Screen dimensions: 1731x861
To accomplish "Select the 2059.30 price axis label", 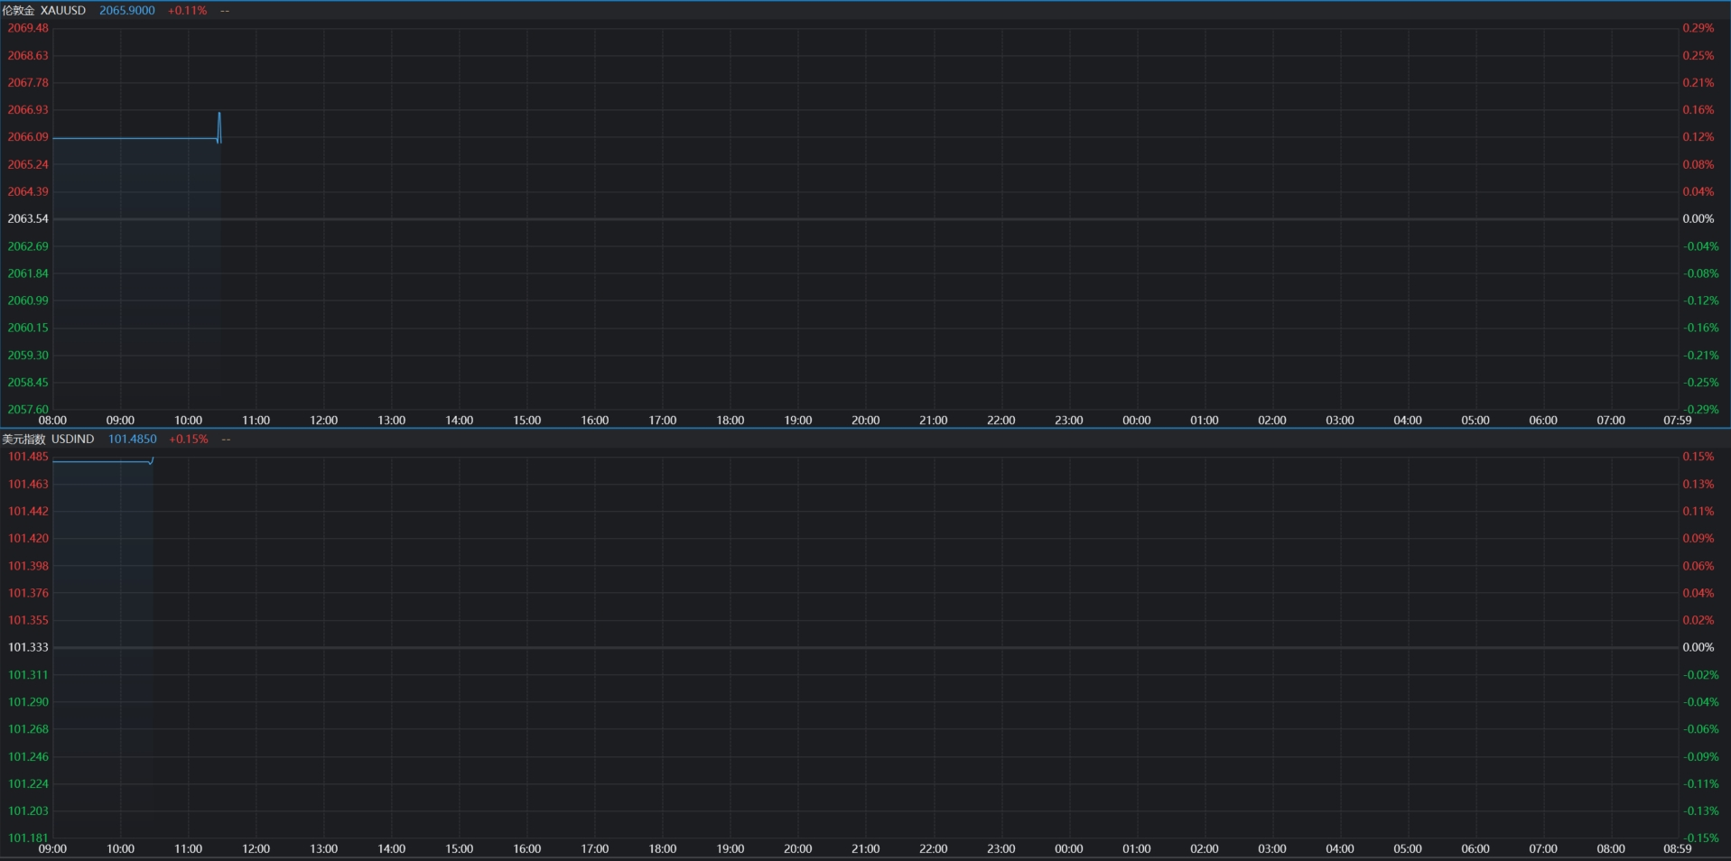I will pyautogui.click(x=28, y=356).
